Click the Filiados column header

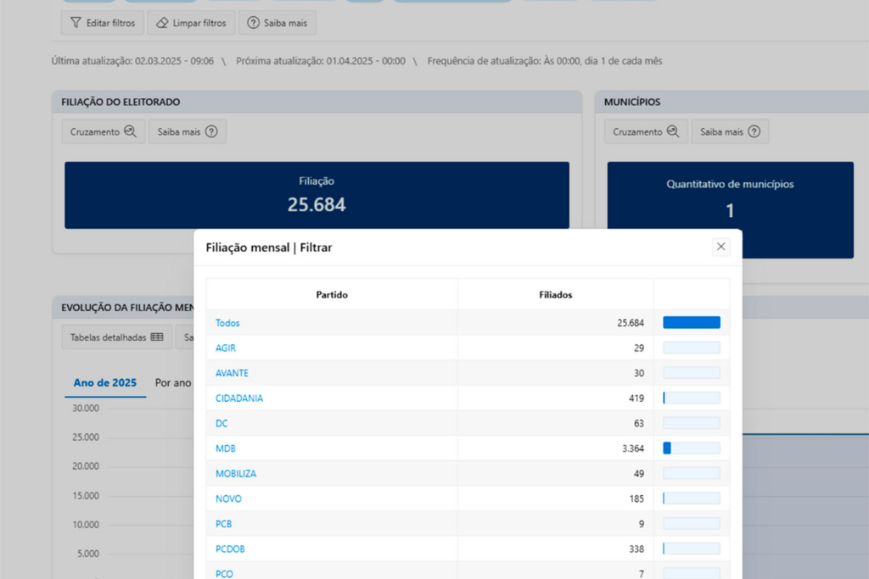[555, 294]
